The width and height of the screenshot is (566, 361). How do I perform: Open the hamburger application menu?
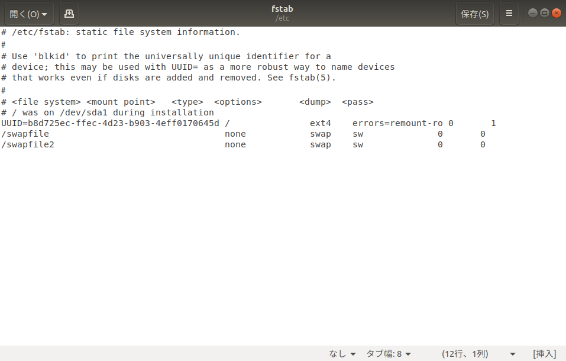(509, 13)
